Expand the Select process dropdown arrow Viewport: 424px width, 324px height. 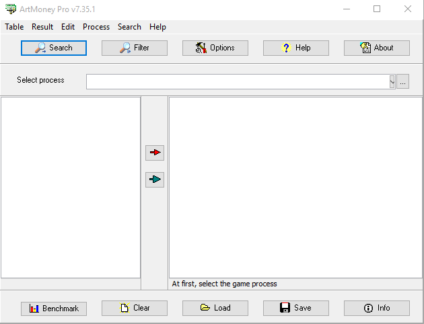click(392, 81)
